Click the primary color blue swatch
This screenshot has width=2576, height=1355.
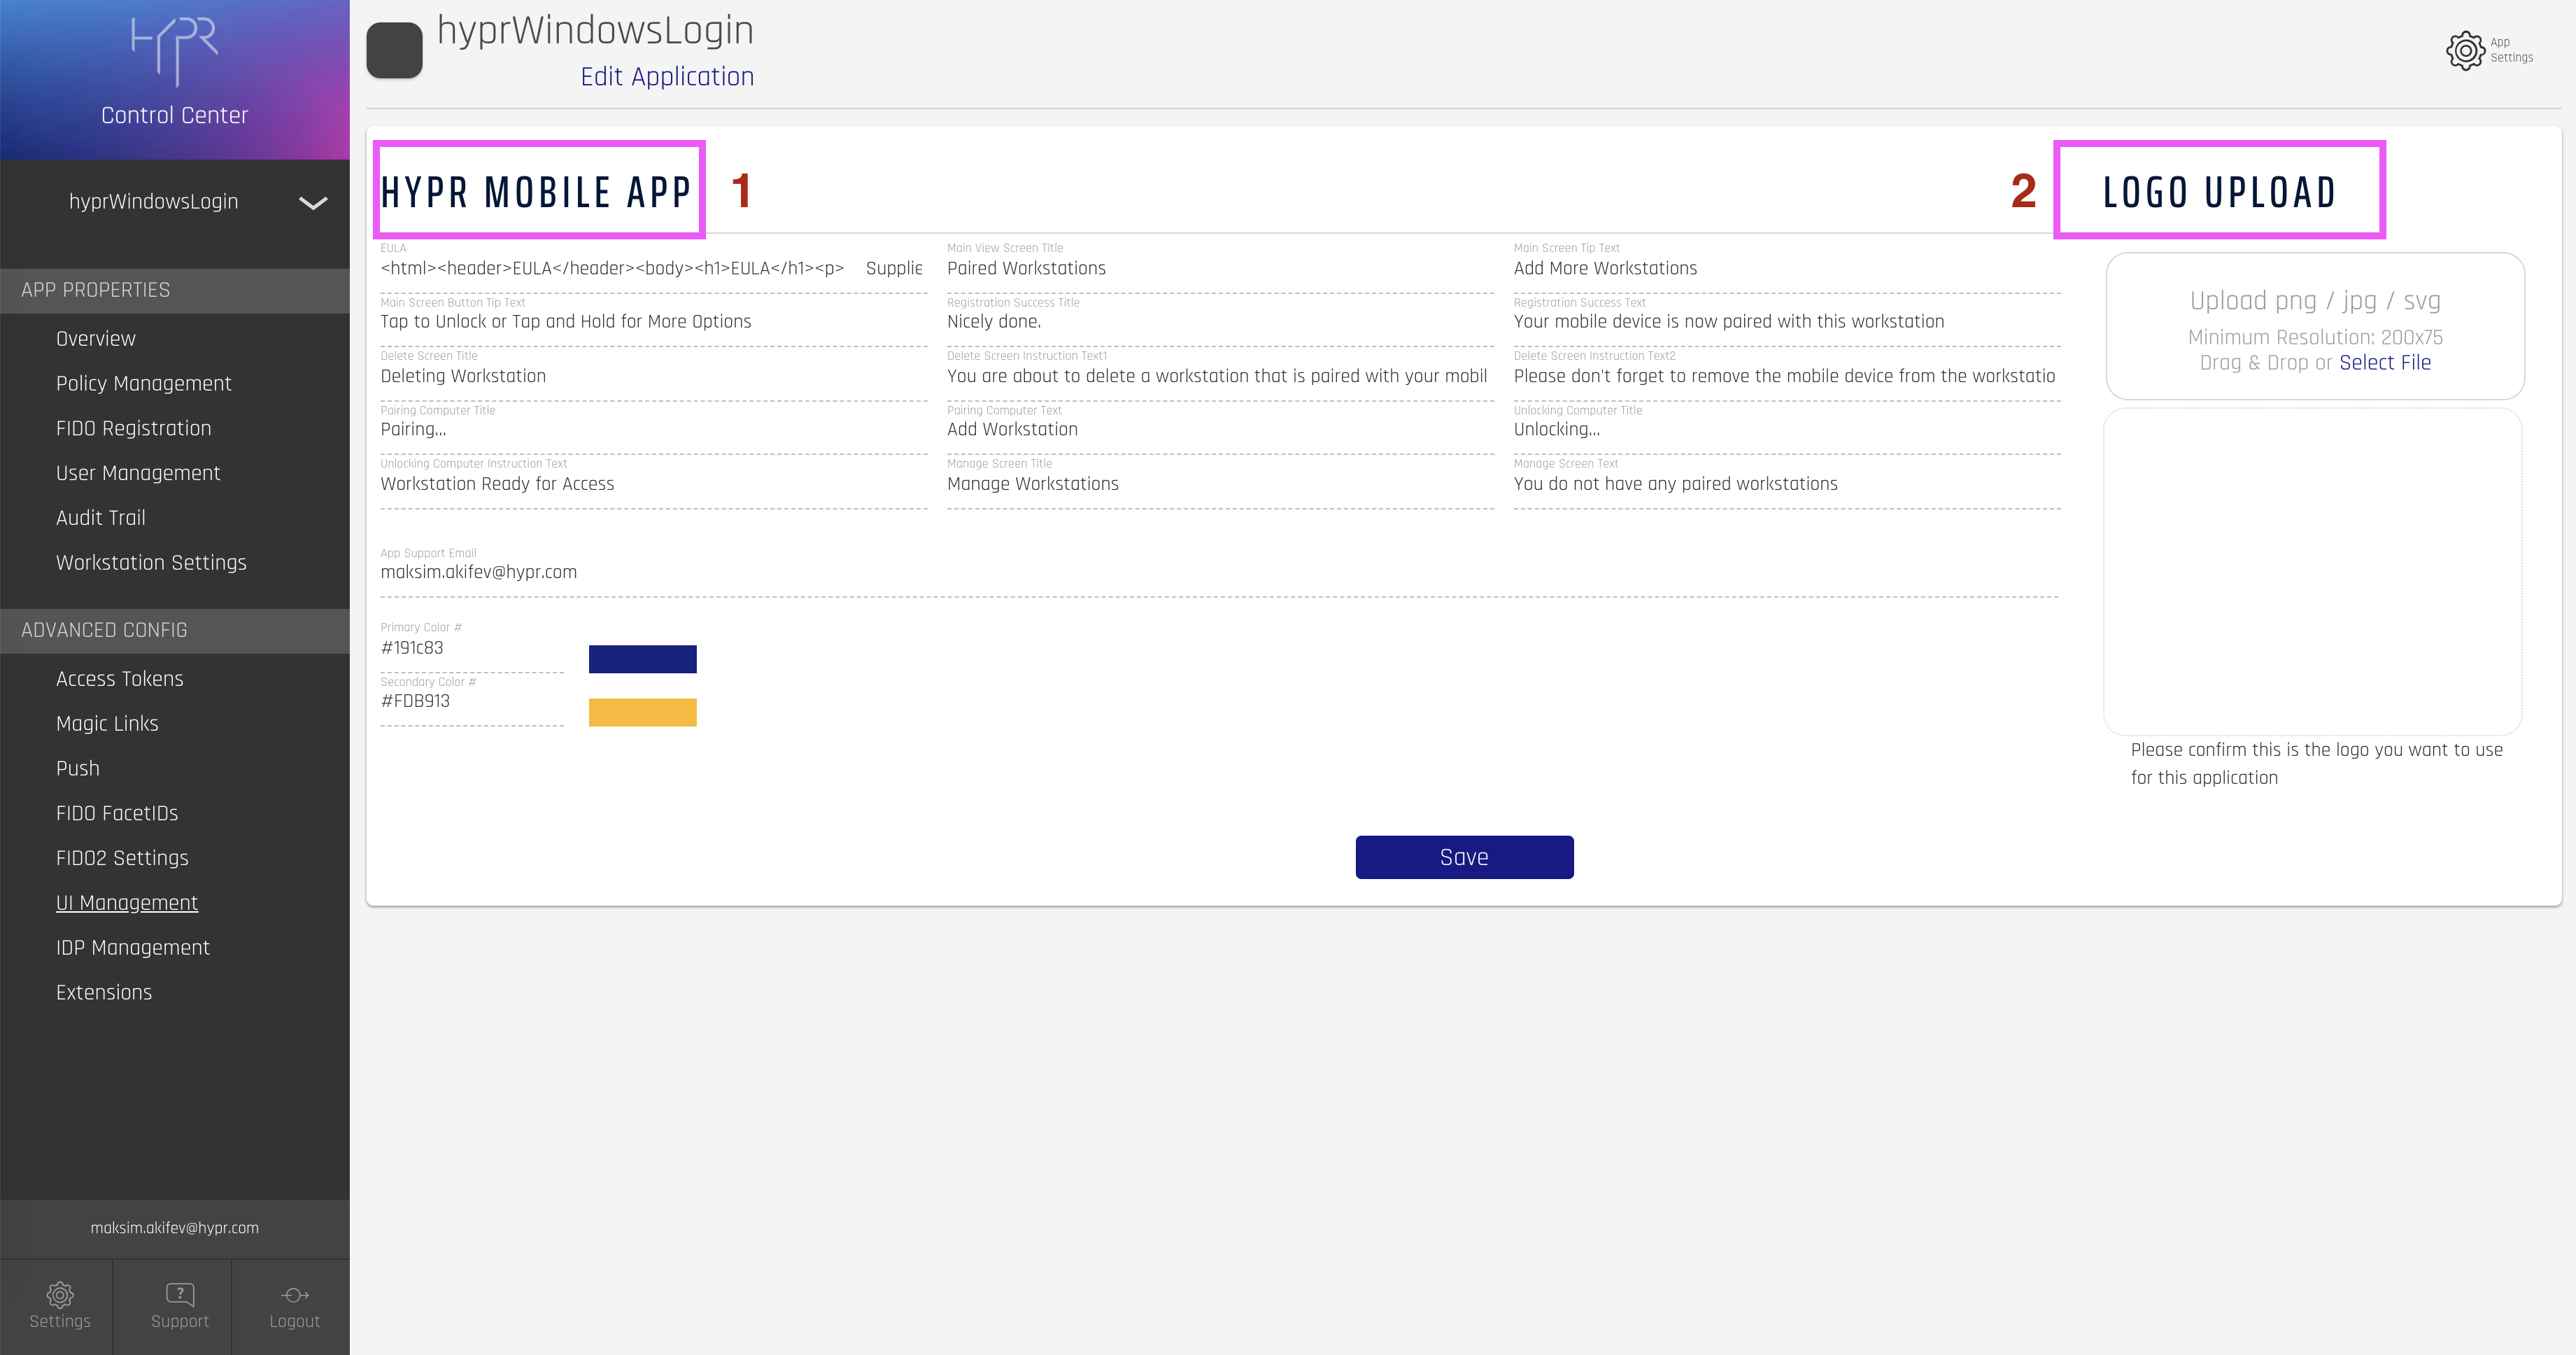642,659
